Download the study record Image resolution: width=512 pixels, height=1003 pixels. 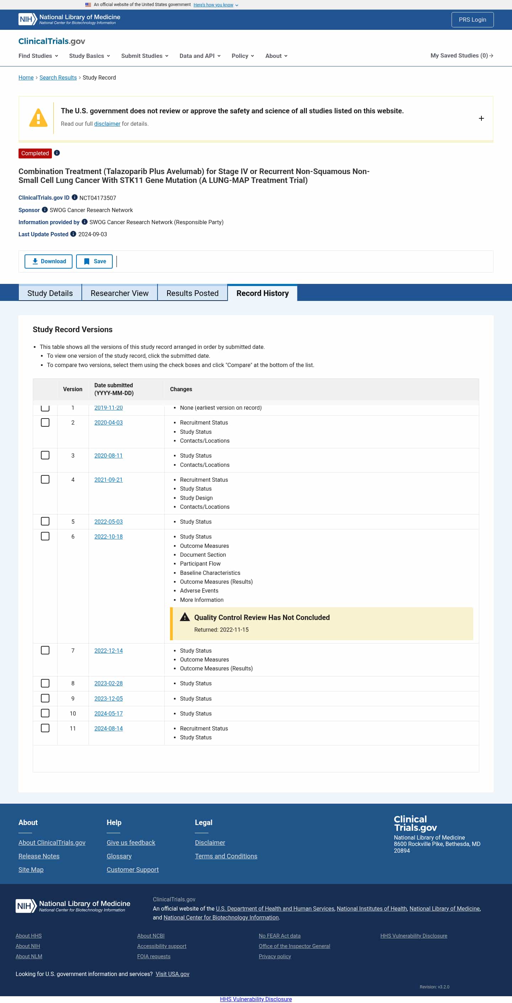pos(48,261)
